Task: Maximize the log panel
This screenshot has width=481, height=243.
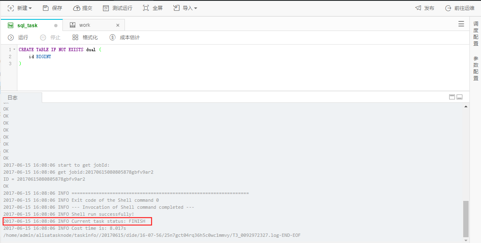Action: pos(452,97)
